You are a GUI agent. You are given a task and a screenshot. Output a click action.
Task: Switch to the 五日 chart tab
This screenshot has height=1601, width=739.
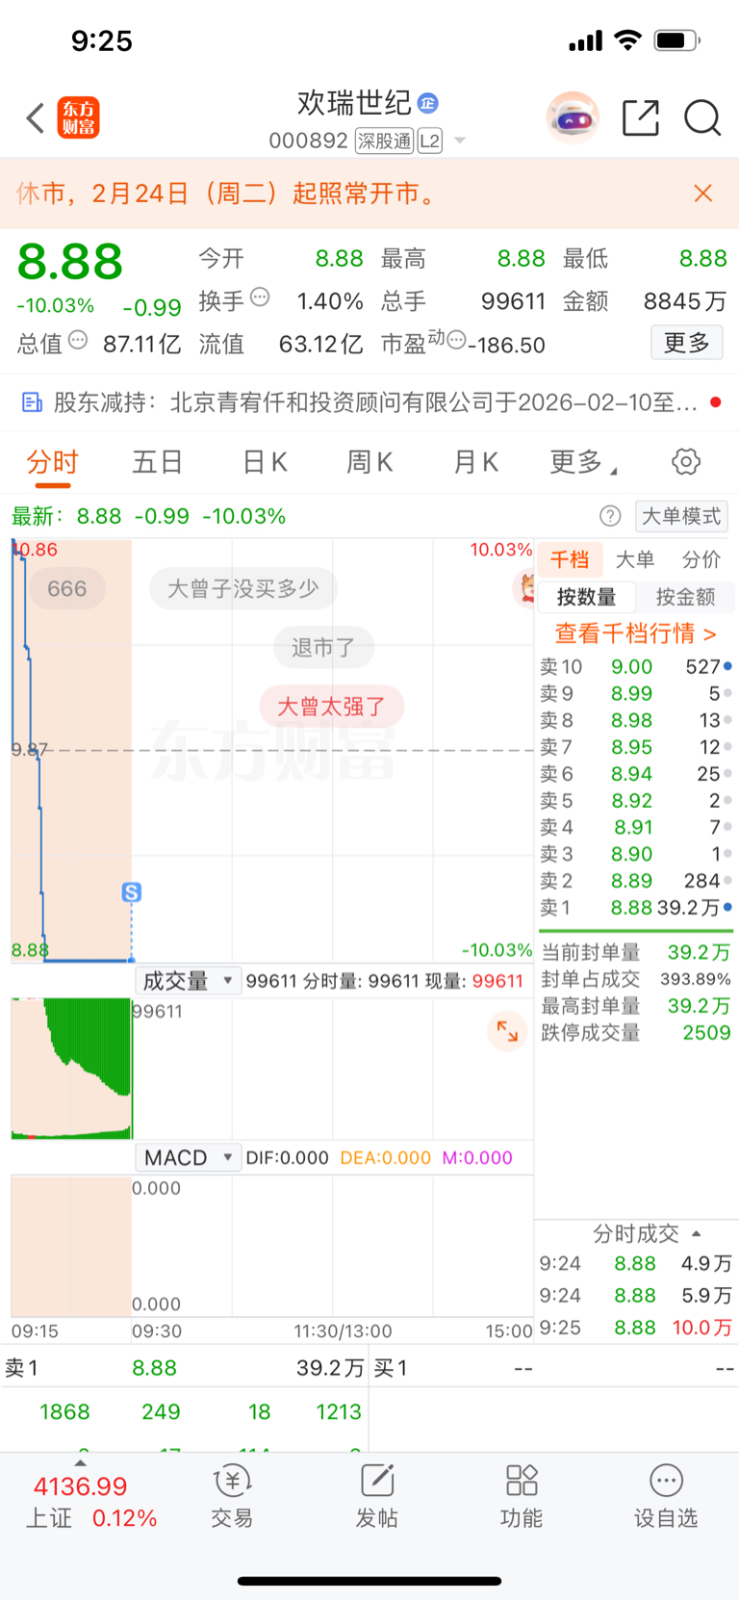point(158,463)
